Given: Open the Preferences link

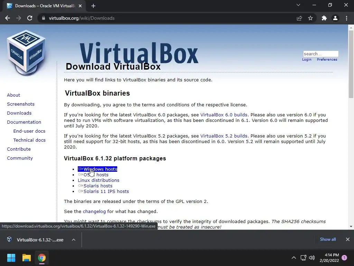Looking at the screenshot, I should click(x=327, y=60).
